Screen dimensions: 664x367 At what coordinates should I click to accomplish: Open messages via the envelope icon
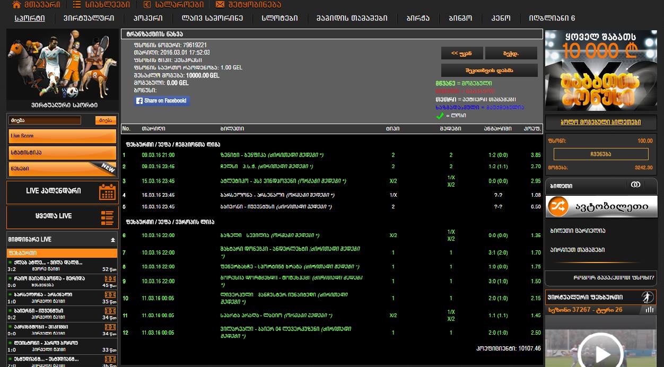click(220, 5)
